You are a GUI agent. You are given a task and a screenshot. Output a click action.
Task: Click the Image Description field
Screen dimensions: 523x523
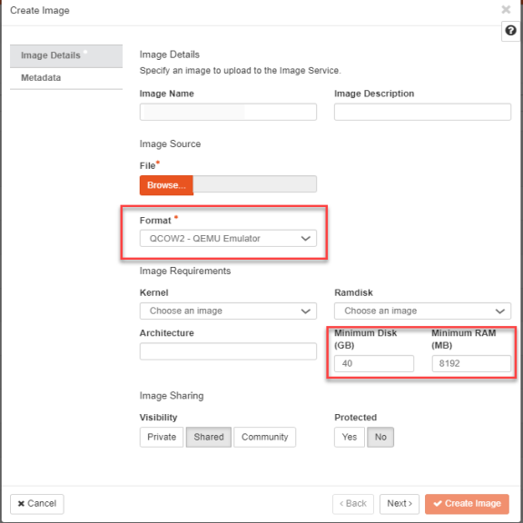tap(422, 112)
